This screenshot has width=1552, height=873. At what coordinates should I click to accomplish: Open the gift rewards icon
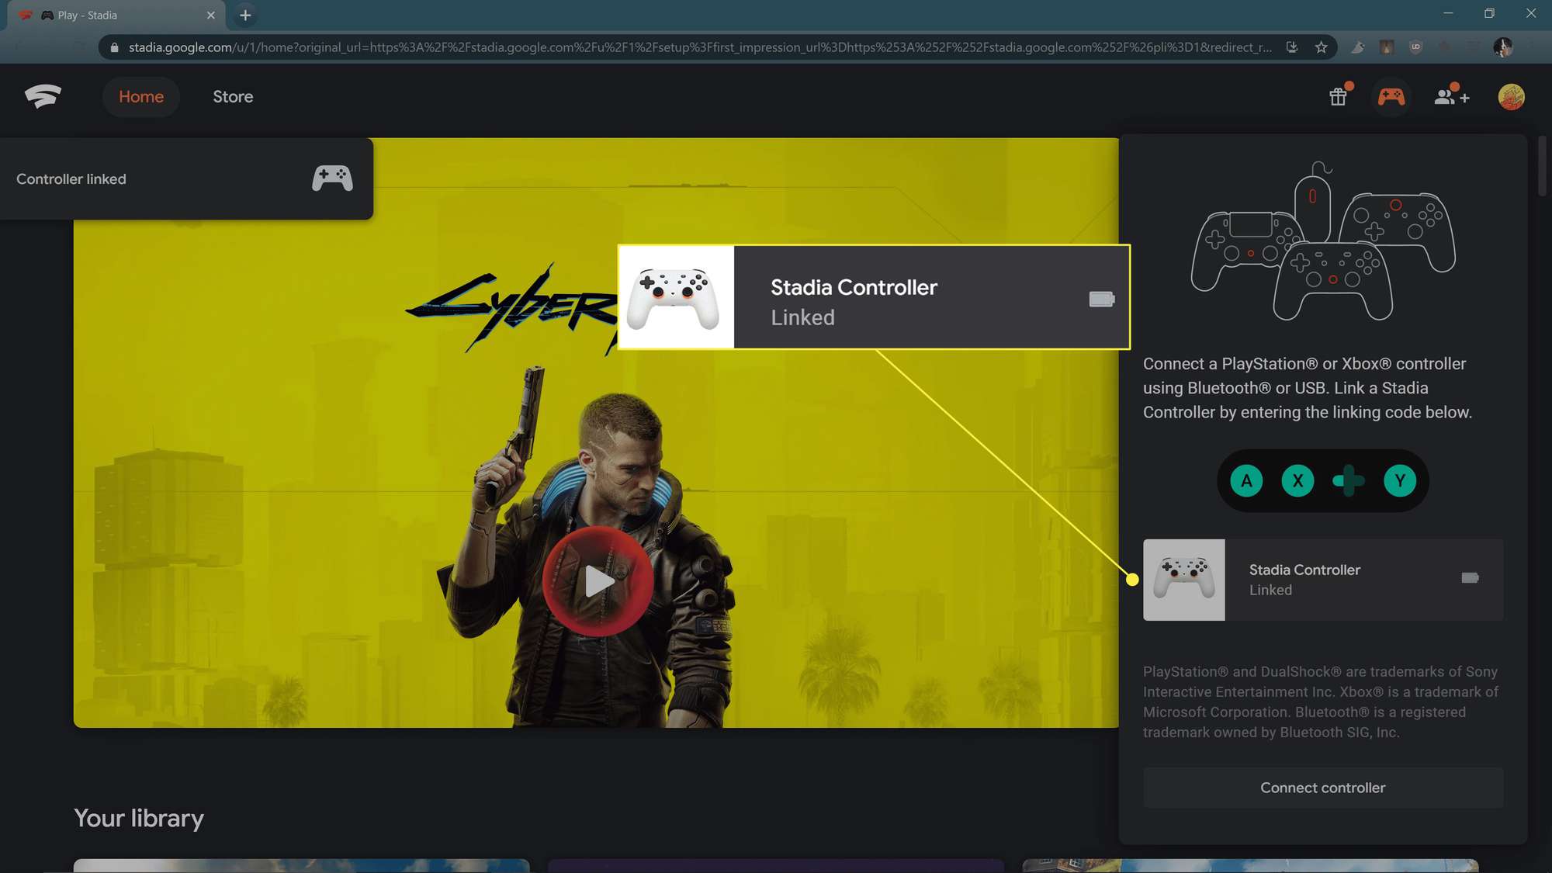click(1339, 96)
